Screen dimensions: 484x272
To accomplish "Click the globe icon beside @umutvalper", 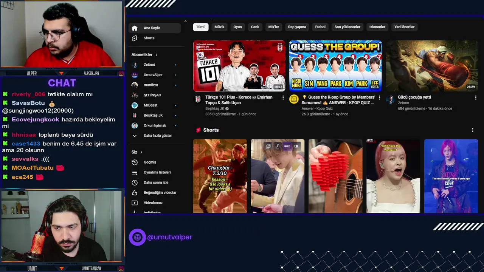I will pos(137,237).
